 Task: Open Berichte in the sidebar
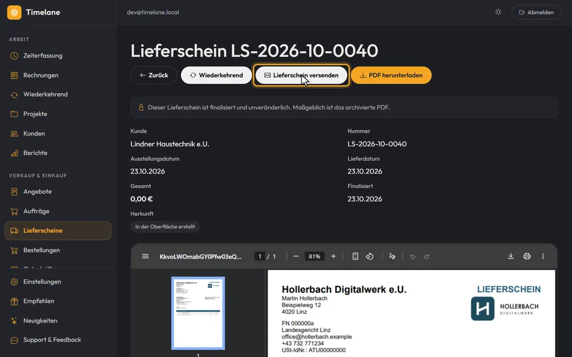[x=58, y=153]
